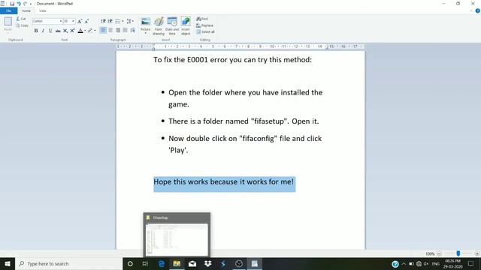Viewport: 481px width, 270px height.
Task: Center align the text
Action: point(110,30)
